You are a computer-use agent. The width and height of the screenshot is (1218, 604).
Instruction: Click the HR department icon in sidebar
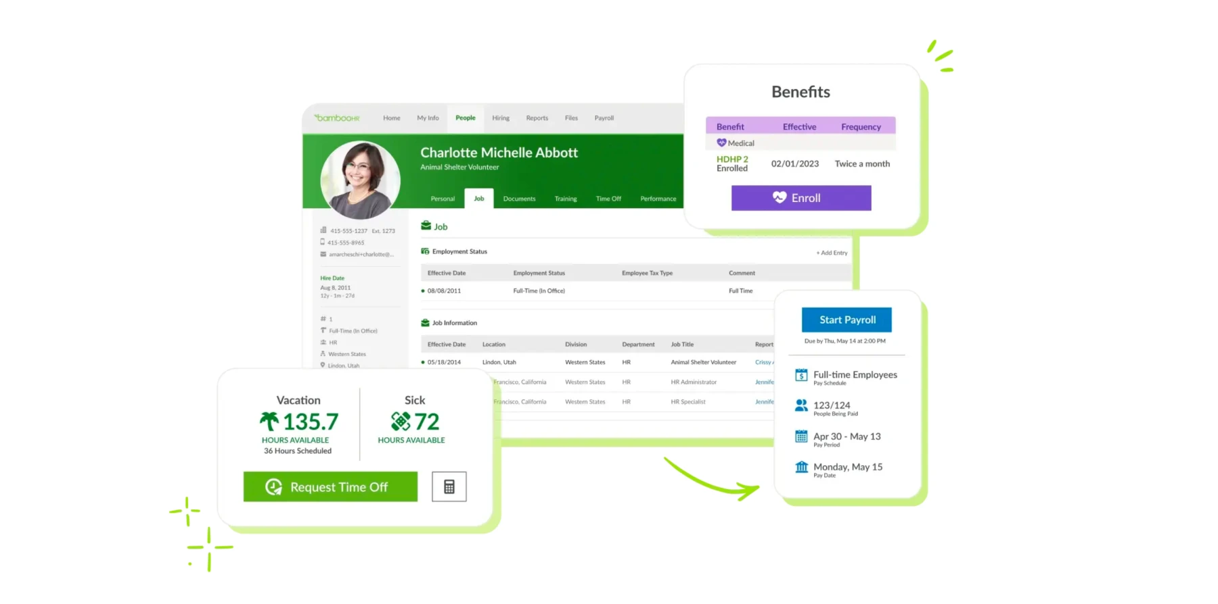[x=323, y=342]
